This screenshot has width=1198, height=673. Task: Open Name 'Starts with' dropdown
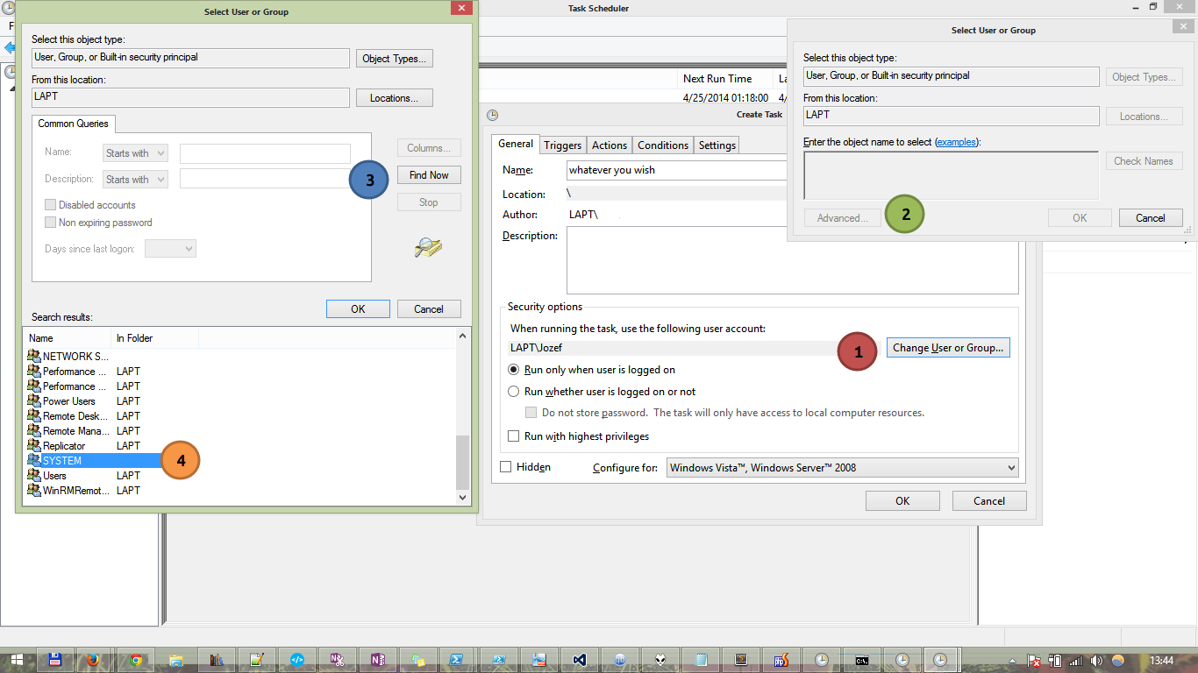point(135,153)
